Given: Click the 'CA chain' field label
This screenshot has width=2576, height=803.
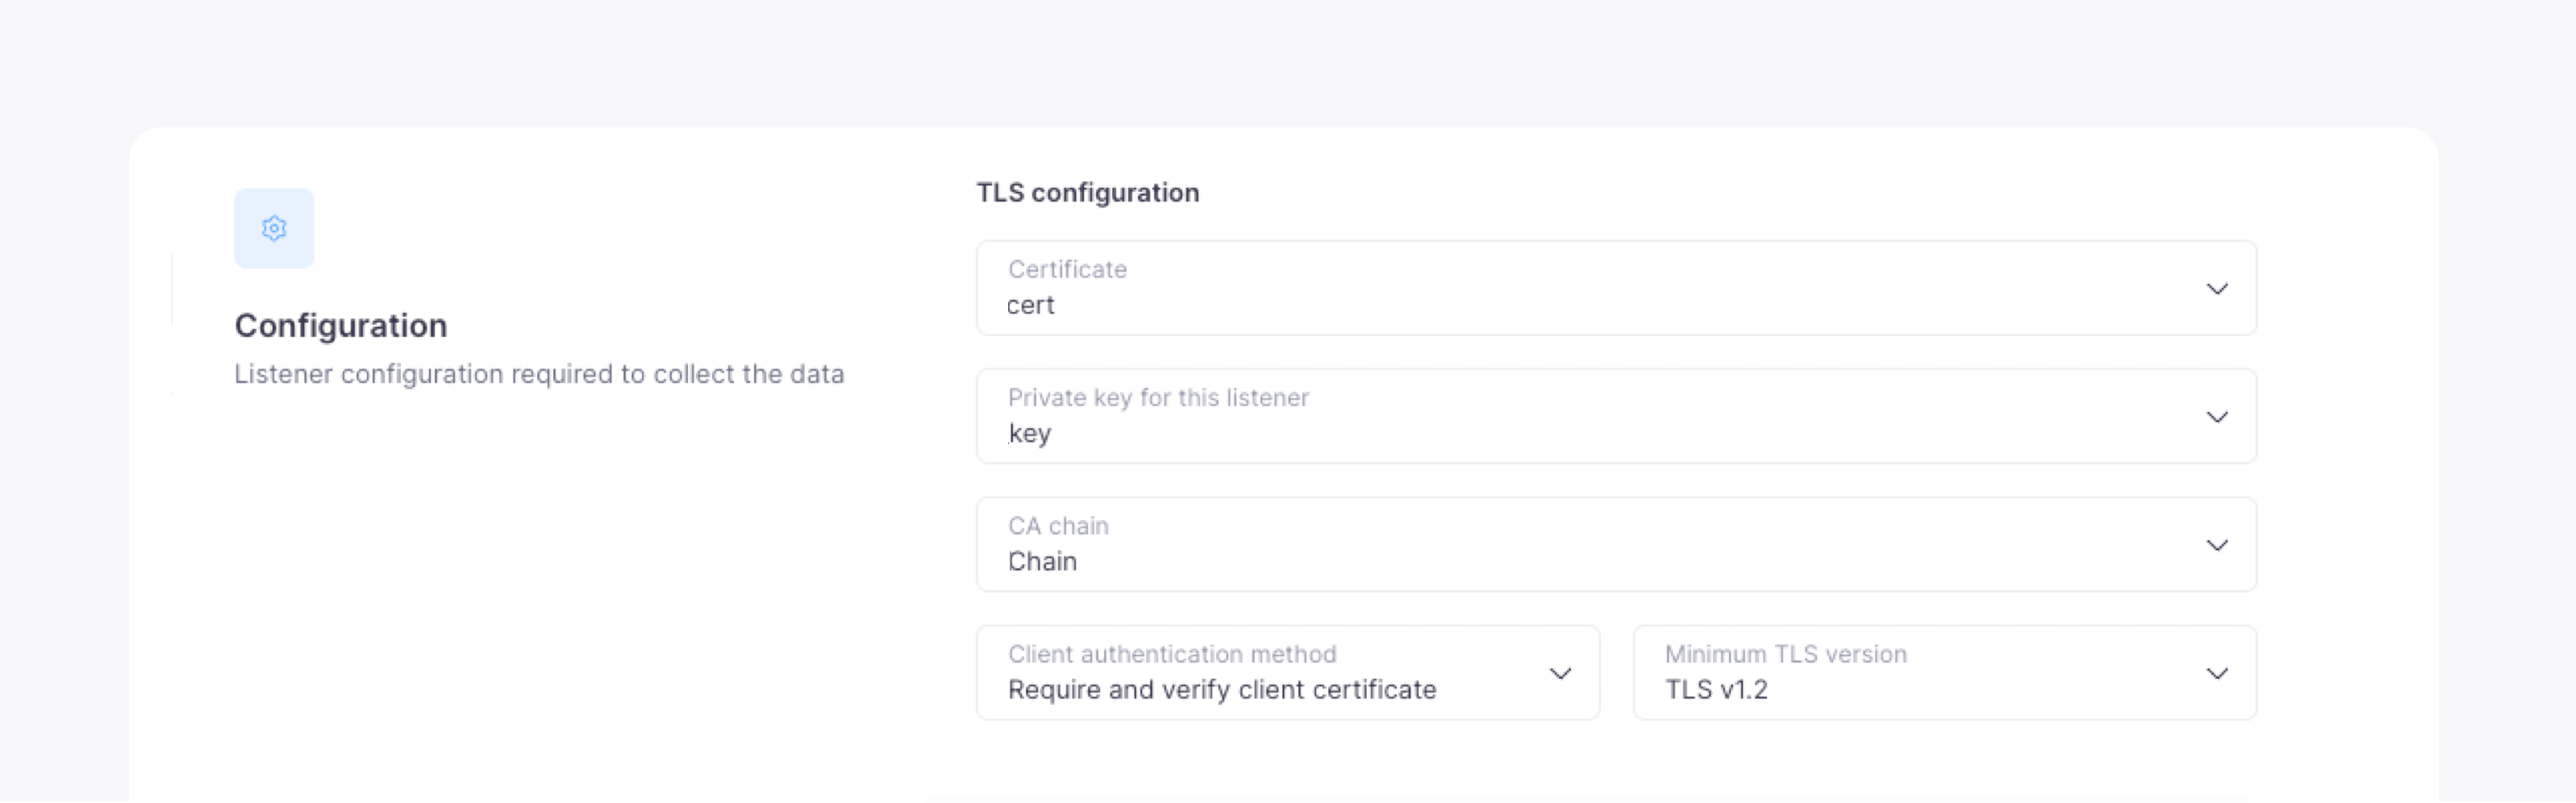Looking at the screenshot, I should coord(1058,526).
